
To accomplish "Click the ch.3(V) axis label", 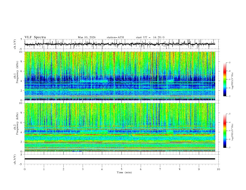I will [15, 159].
